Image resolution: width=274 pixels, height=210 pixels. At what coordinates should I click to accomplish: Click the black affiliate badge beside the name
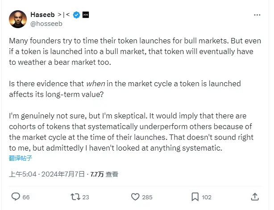[x=86, y=15]
